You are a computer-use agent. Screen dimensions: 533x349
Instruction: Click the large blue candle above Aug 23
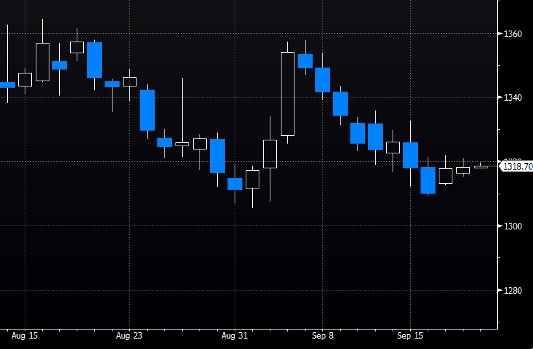[147, 110]
